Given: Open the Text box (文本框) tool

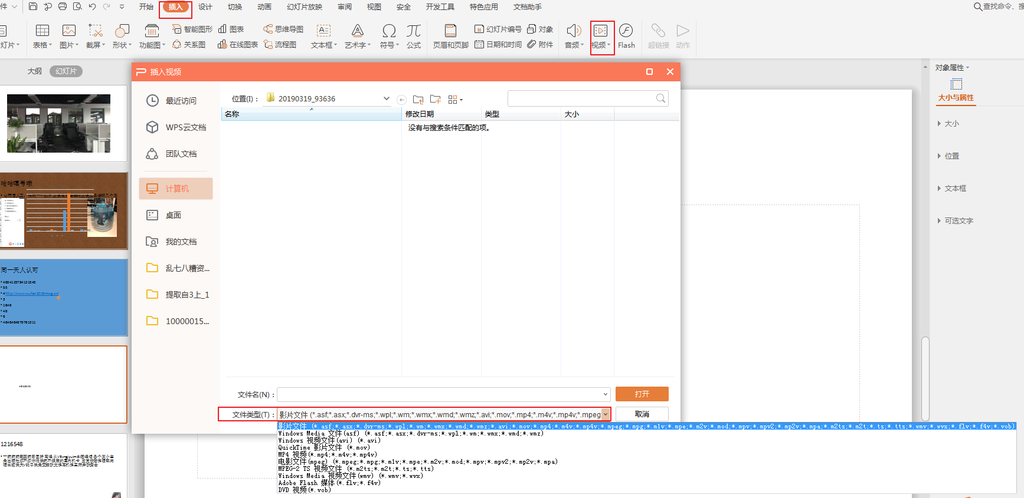Looking at the screenshot, I should [x=324, y=36].
